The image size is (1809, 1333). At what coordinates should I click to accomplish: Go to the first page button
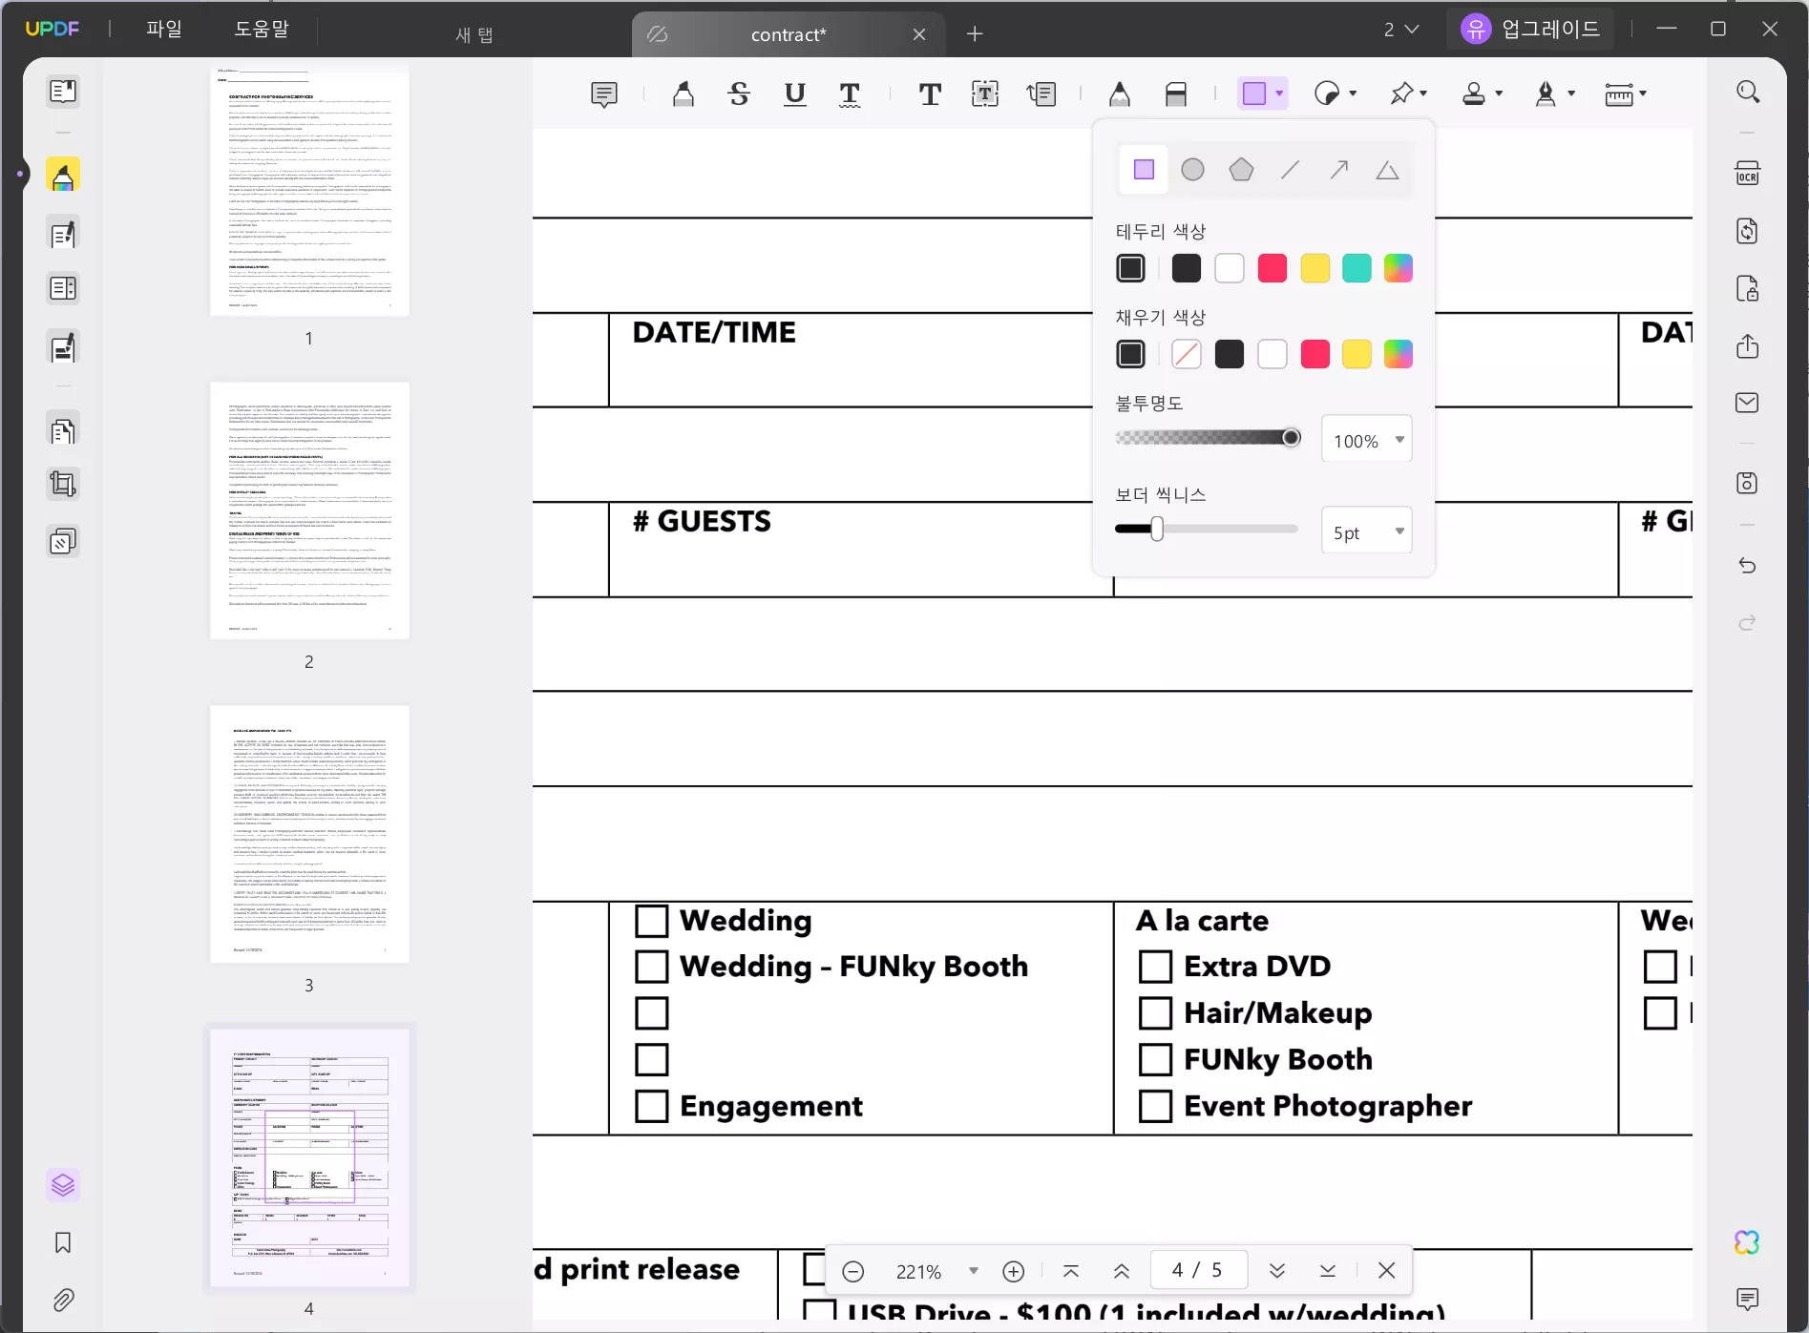(x=1071, y=1271)
